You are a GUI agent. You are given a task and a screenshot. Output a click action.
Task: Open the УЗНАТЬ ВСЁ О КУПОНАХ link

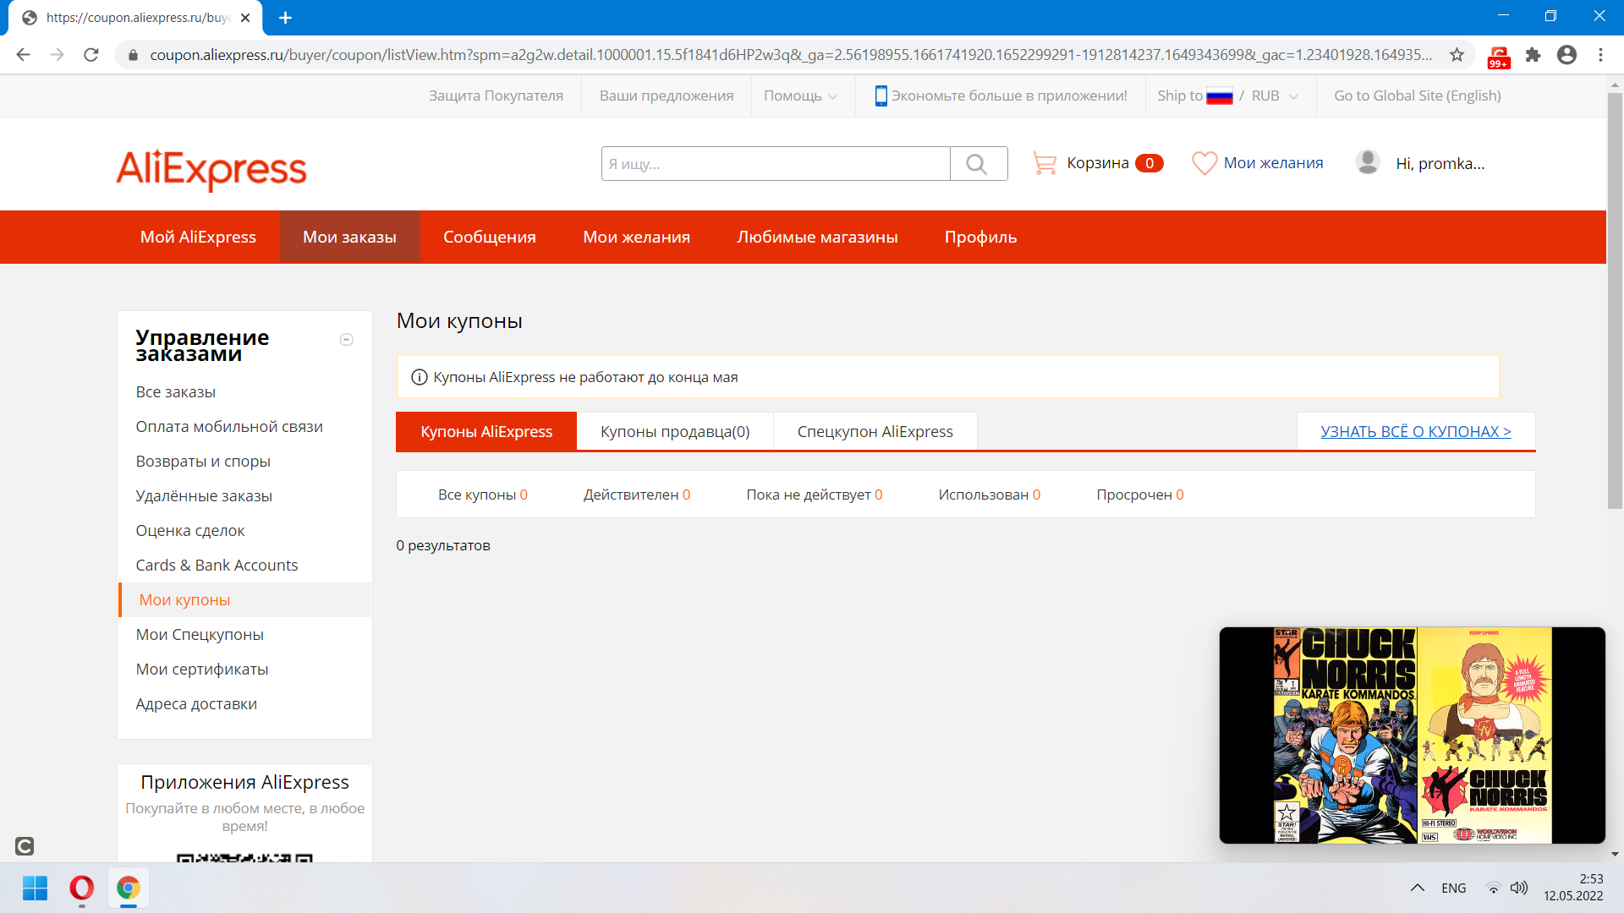[1416, 431]
